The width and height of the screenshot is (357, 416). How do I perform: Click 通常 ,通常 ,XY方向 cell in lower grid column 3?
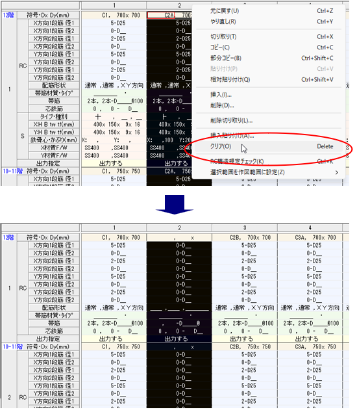(x=245, y=307)
